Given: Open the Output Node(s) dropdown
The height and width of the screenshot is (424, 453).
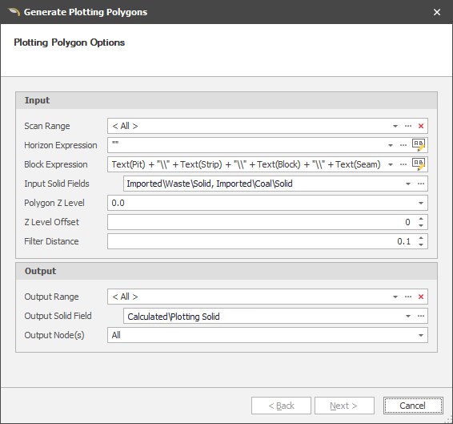Looking at the screenshot, I should pyautogui.click(x=421, y=335).
